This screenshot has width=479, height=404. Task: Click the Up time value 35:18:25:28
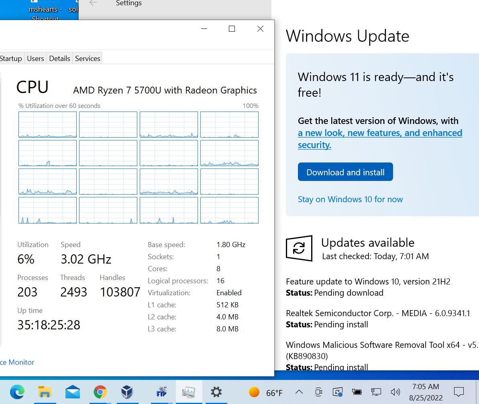[x=49, y=325]
